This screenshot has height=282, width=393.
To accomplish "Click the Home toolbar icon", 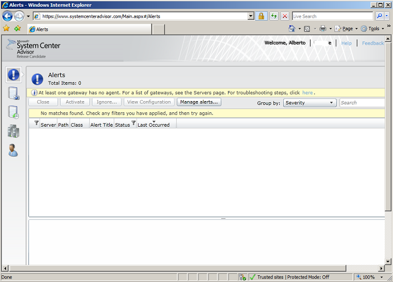I will point(292,28).
